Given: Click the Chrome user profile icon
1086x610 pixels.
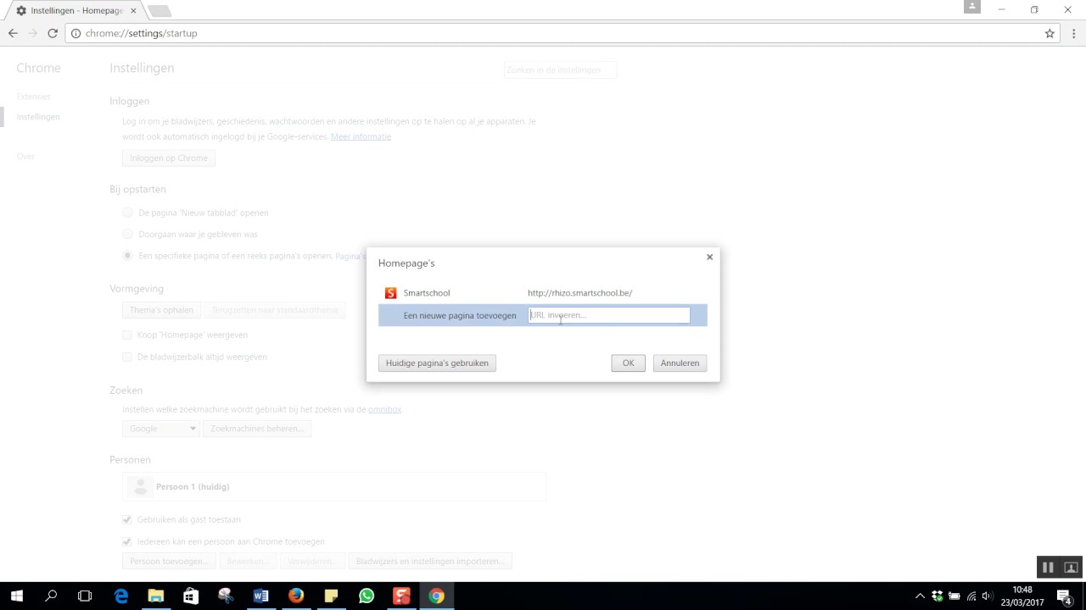Looking at the screenshot, I should 972,7.
